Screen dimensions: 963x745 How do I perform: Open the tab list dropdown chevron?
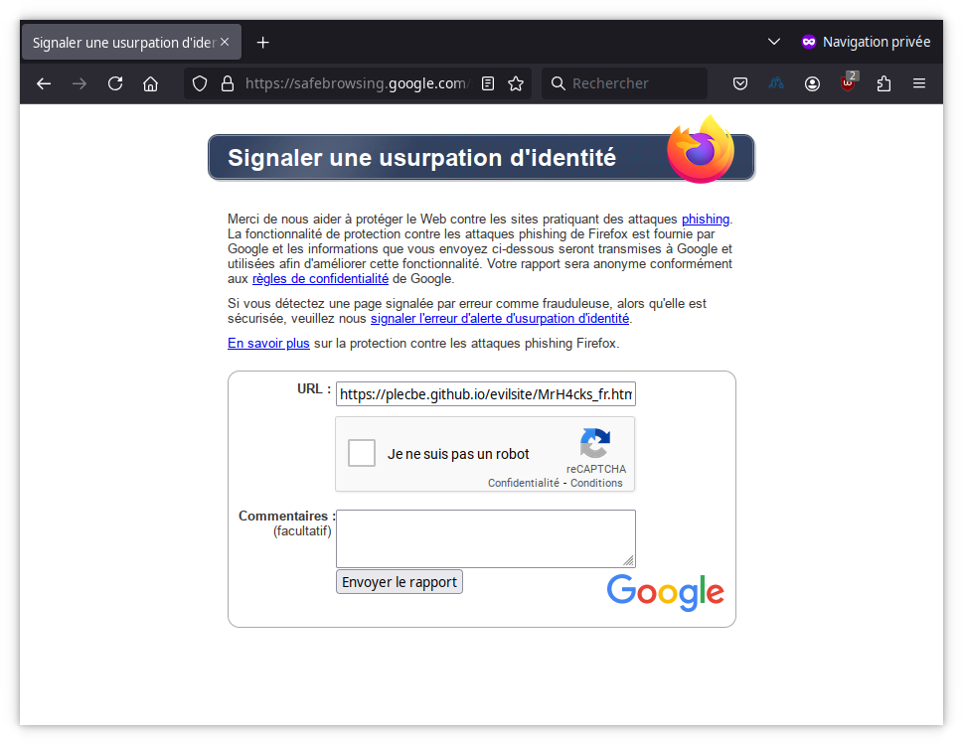(x=773, y=42)
